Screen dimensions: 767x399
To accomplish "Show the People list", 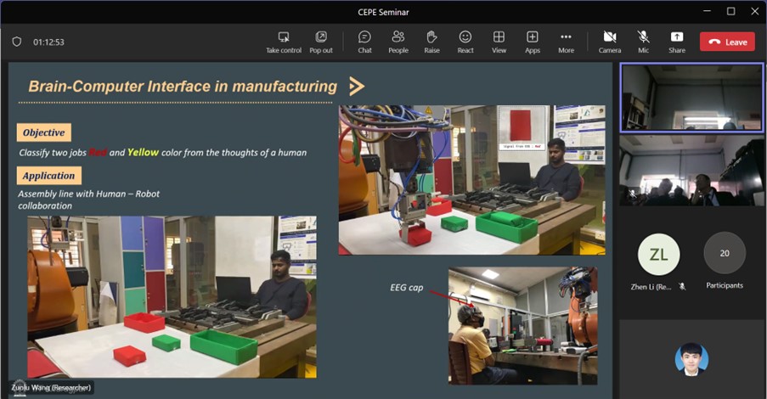I will tap(398, 37).
